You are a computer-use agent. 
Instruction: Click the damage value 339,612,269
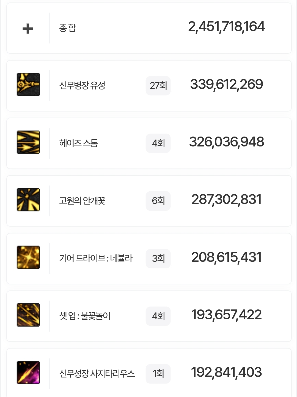coord(226,84)
